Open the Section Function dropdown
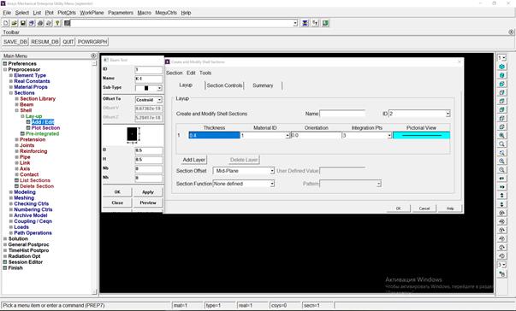Image resolution: width=516 pixels, height=311 pixels. (272, 184)
